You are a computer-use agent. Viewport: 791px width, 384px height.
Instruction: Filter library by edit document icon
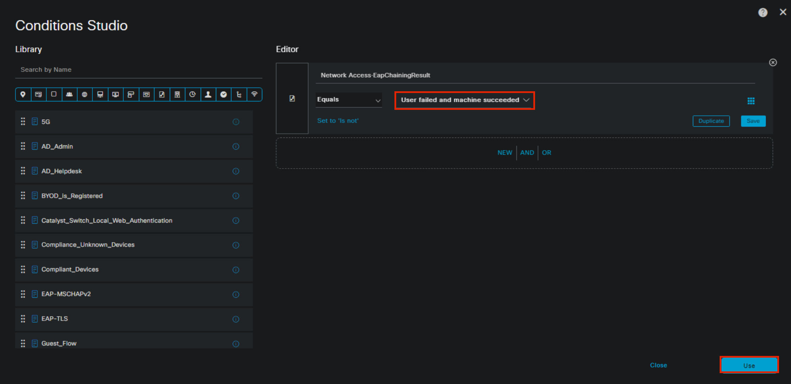pyautogui.click(x=162, y=94)
